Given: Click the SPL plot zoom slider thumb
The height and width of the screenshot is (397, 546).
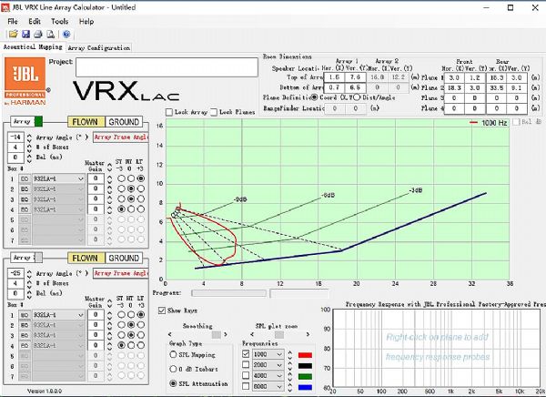Looking at the screenshot, I should pos(279,334).
